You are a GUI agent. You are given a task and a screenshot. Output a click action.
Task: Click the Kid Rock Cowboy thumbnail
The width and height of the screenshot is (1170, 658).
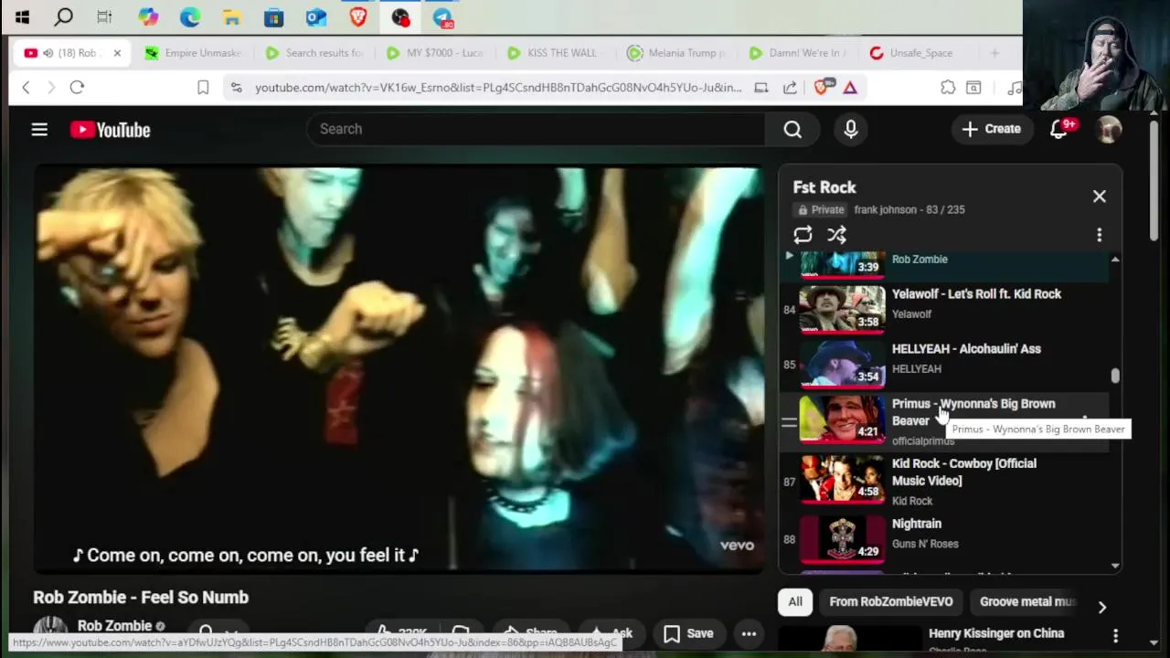coord(842,482)
